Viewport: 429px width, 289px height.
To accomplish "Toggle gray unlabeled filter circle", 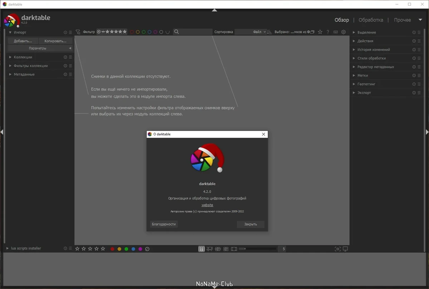I will 161,32.
